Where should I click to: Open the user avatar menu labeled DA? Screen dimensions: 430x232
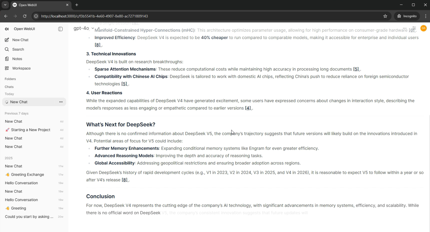(424, 28)
